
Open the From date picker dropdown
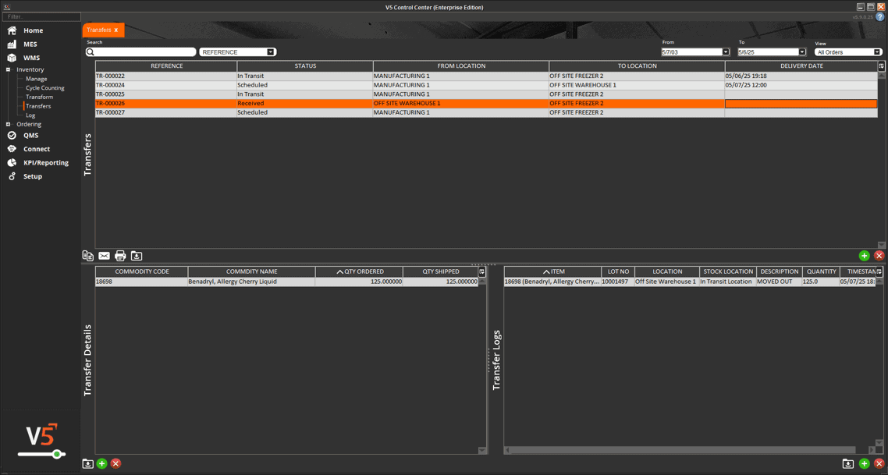(726, 52)
